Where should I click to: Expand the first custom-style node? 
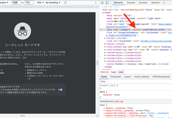105,53
